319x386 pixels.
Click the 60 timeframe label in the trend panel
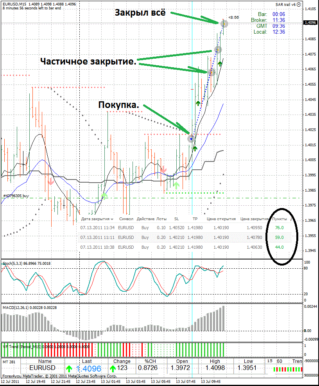[x=280, y=361]
